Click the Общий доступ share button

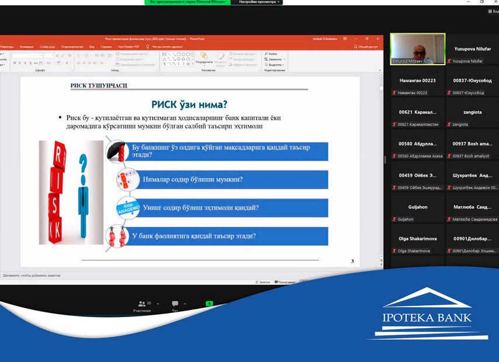[366, 47]
